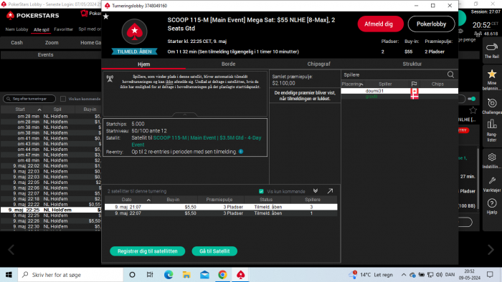502x282 pixels.
Task: Go to next carousel arrow in lobby
Action: pyautogui.click(x=491, y=249)
